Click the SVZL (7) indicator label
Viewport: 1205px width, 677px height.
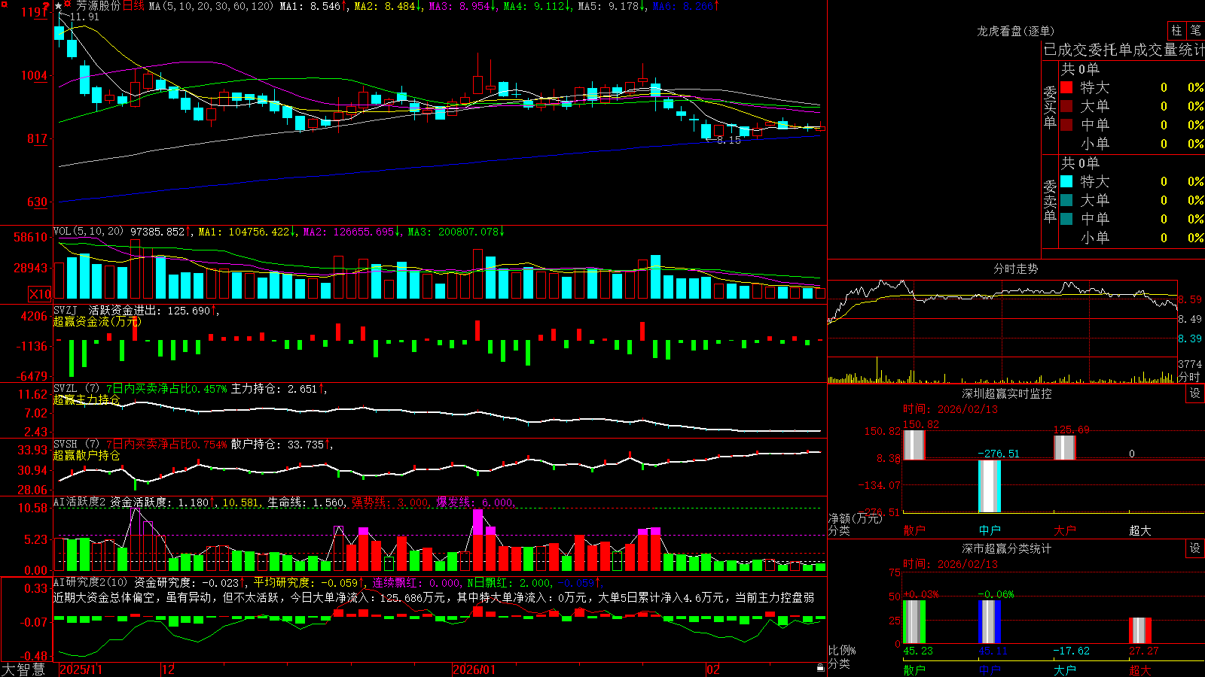[76, 388]
